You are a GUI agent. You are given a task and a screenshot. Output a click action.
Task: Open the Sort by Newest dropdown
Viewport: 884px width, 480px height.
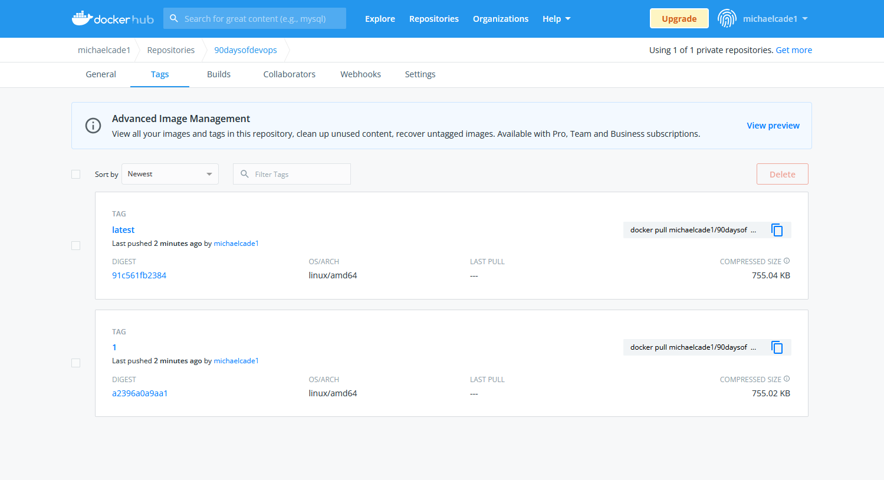click(x=170, y=174)
